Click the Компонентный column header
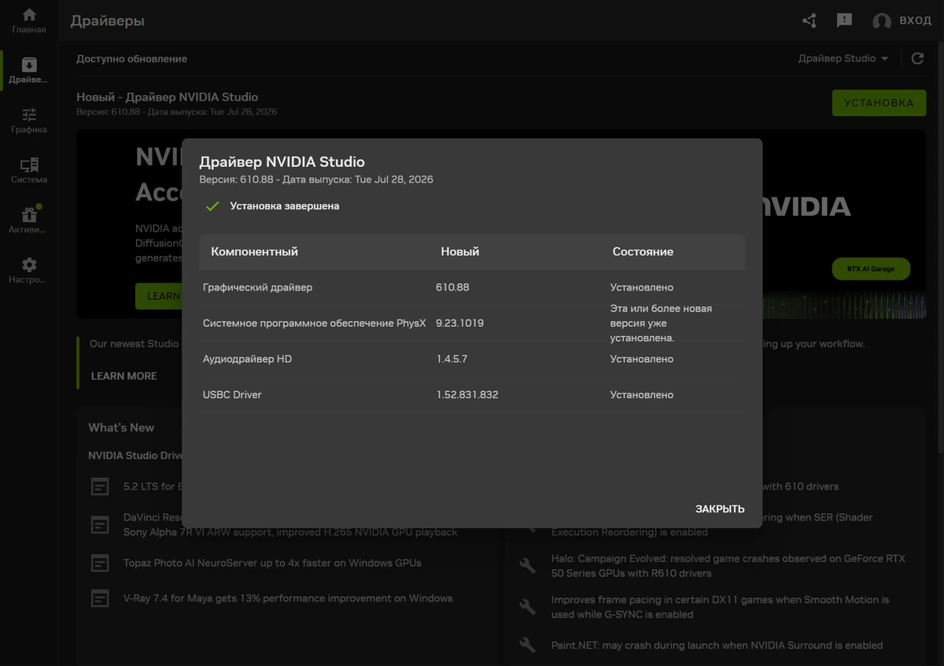This screenshot has height=666, width=944. (255, 252)
